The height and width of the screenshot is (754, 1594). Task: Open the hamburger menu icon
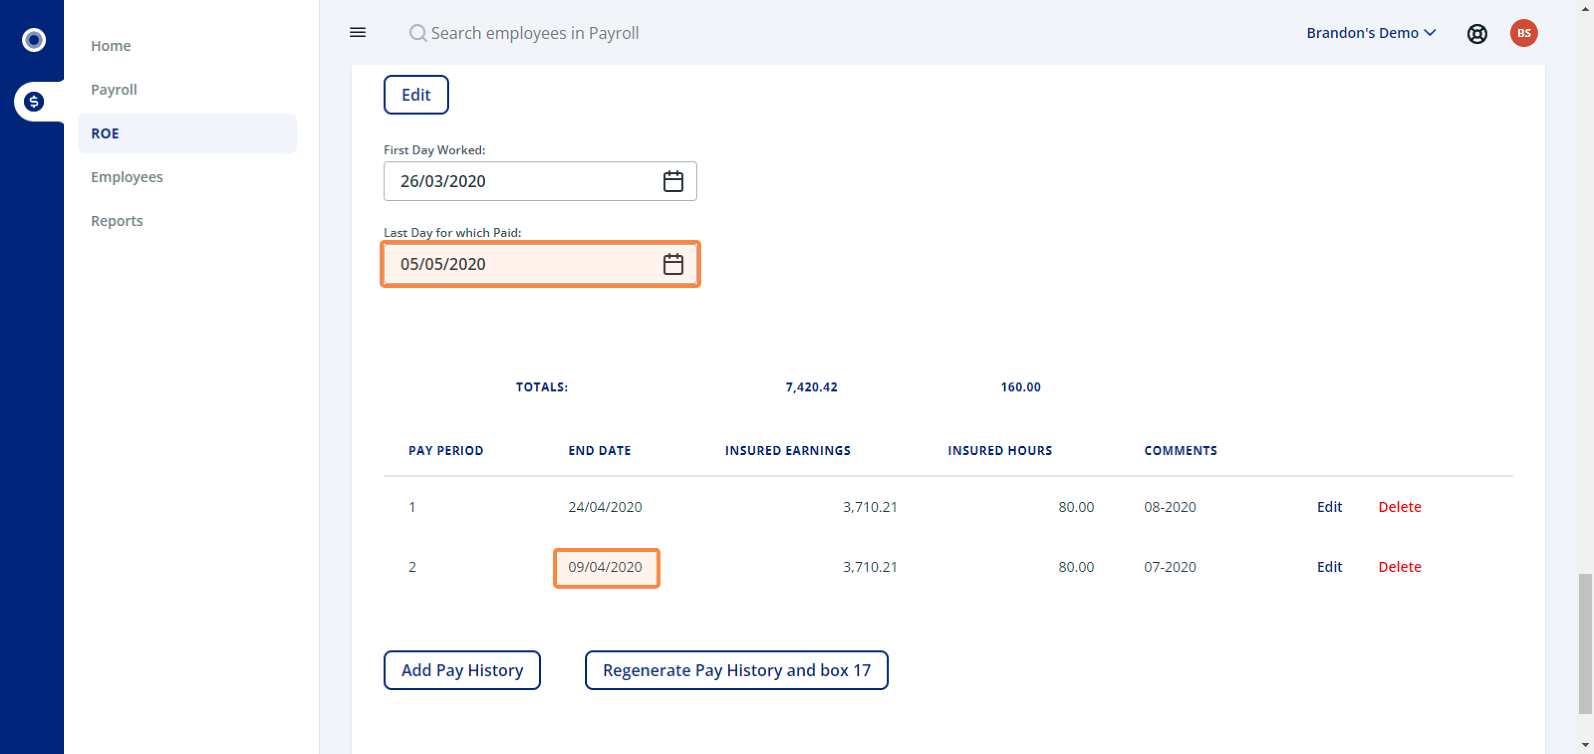357,33
